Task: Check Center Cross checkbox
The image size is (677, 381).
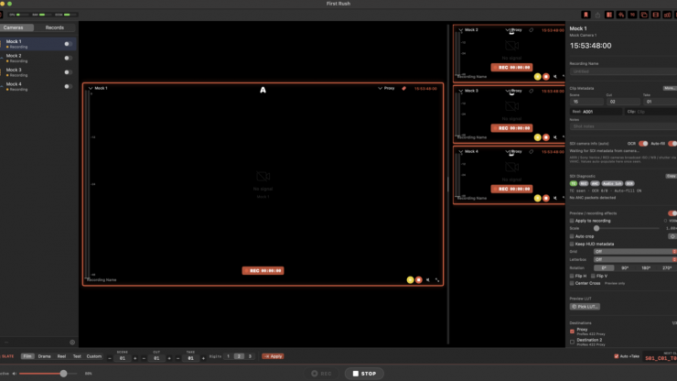Action: coord(572,283)
